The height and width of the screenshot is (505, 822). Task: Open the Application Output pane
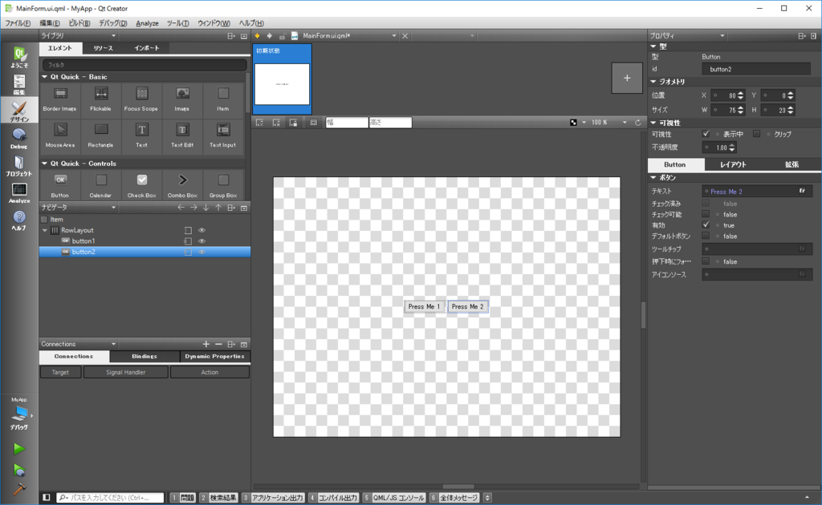(273, 498)
